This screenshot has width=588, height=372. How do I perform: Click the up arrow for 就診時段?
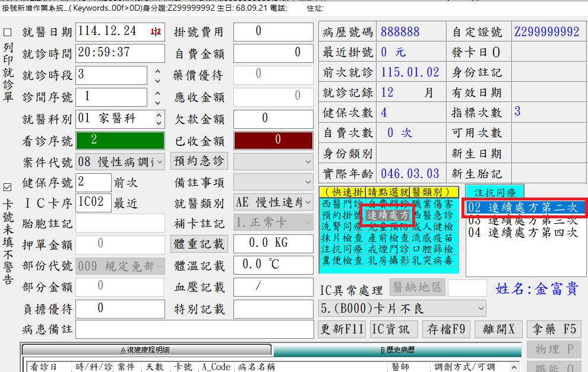point(157,72)
